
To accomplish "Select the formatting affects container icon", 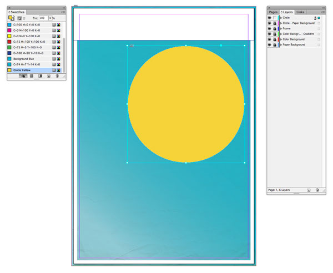I will click(19, 18).
